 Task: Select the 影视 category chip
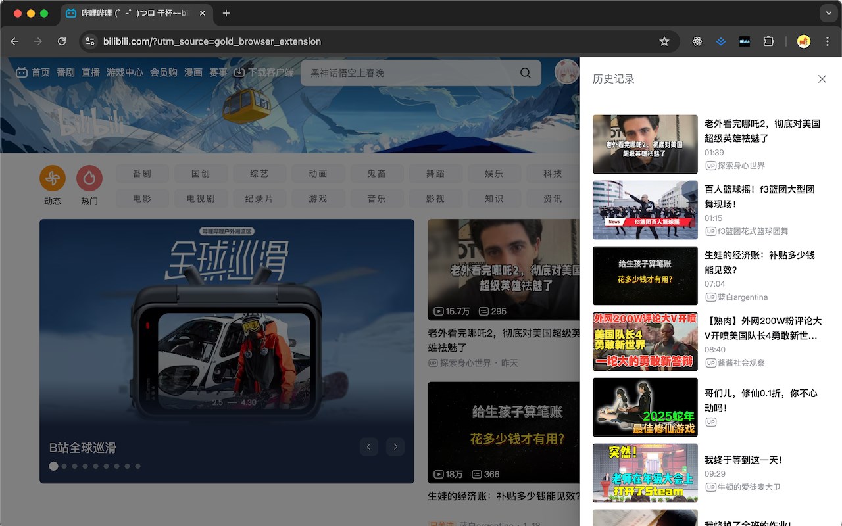(435, 199)
